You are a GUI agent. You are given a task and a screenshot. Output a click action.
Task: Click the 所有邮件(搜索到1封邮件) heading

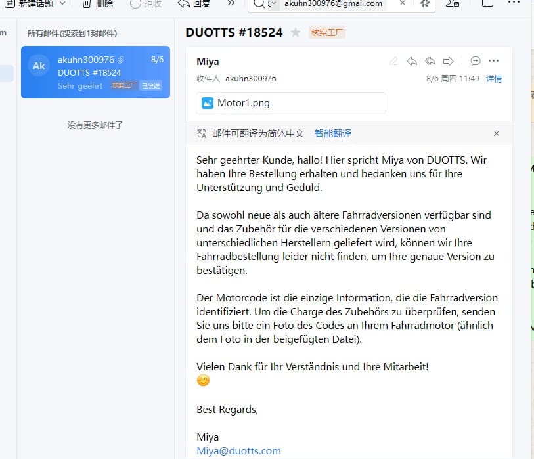72,33
